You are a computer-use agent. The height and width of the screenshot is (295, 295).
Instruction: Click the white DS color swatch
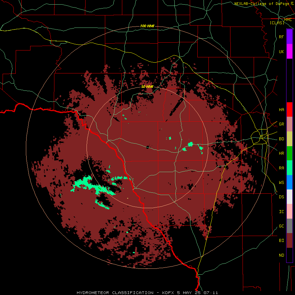[289, 197]
